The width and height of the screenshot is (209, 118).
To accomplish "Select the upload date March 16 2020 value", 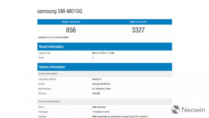I will 103,53.
